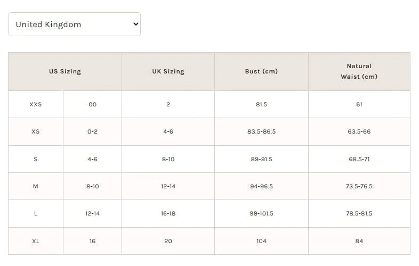Screen dimensions: 419x266
Task: Open the United Kingdom country dropdown
Action: click(x=74, y=24)
